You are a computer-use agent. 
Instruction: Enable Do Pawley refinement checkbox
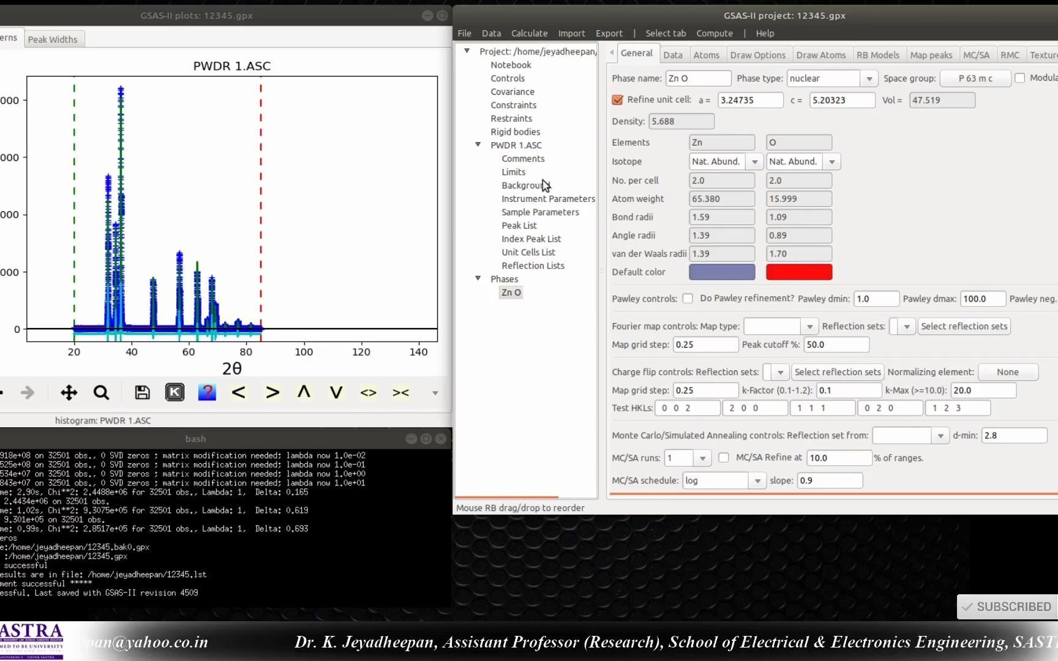point(688,298)
